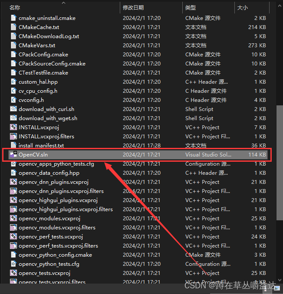Click the Visual Studio Sol... type cell

[208, 155]
